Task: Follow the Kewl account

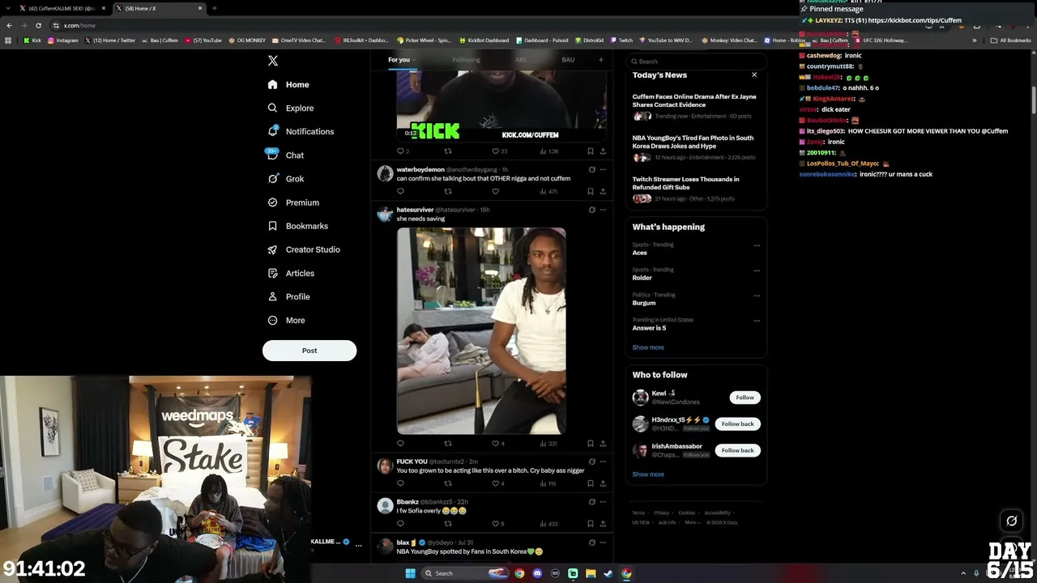Action: coord(745,398)
